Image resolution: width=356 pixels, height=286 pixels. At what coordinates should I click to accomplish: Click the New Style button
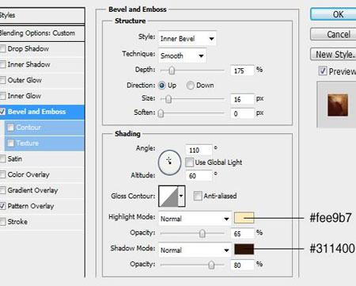point(333,55)
